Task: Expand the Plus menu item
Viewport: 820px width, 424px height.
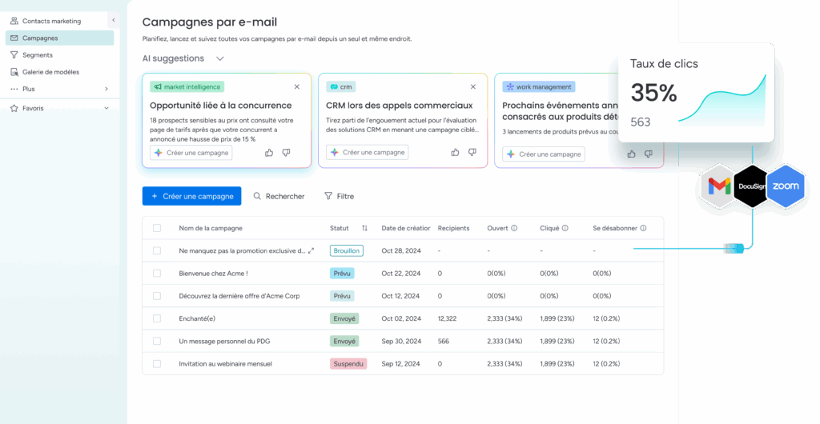Action: [x=59, y=89]
